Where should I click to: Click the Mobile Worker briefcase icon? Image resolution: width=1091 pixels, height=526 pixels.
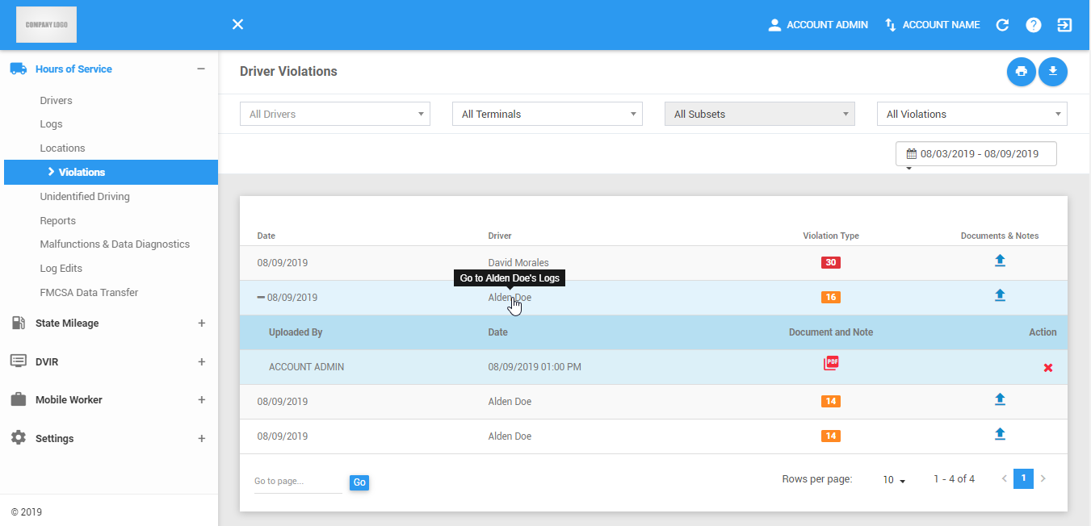click(19, 399)
